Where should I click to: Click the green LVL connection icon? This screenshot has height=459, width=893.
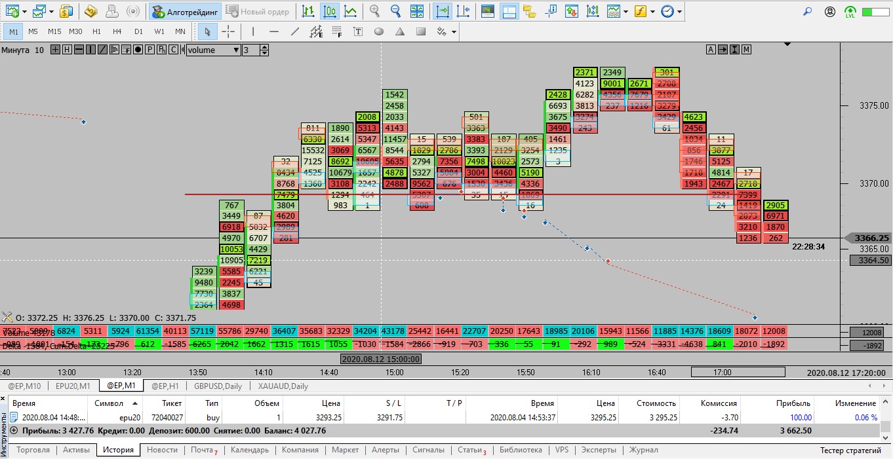[850, 11]
